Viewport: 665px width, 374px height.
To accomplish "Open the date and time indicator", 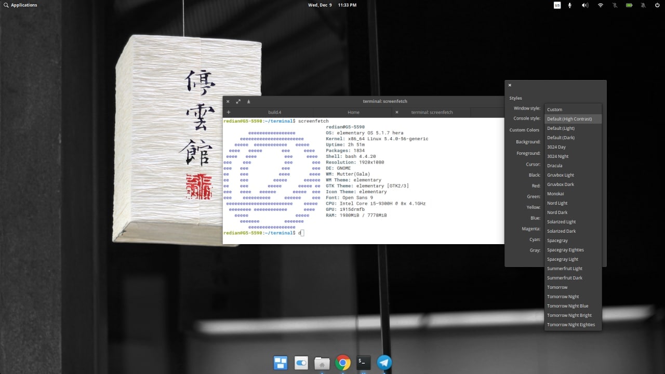I will (x=332, y=5).
